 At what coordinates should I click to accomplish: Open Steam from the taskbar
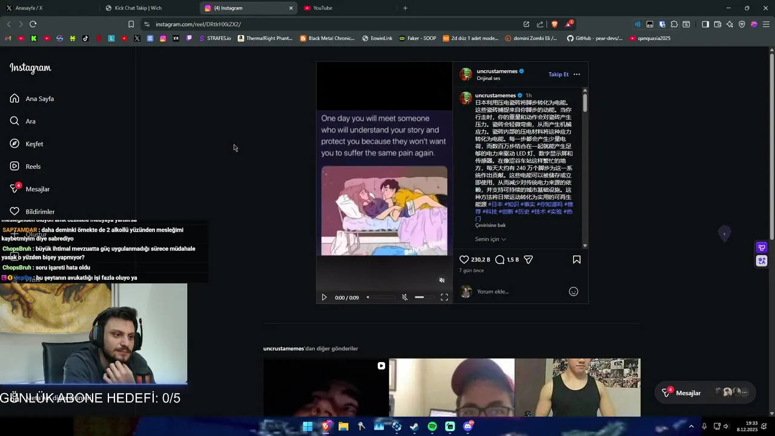[x=414, y=426]
